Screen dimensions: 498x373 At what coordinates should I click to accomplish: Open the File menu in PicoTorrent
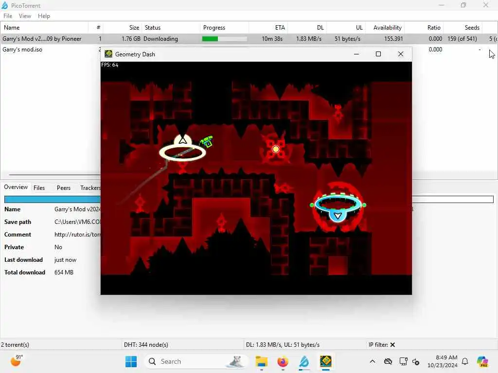click(x=8, y=16)
